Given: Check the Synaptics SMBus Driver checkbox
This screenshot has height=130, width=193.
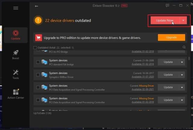Looking at the screenshot, I should pos(38,75).
